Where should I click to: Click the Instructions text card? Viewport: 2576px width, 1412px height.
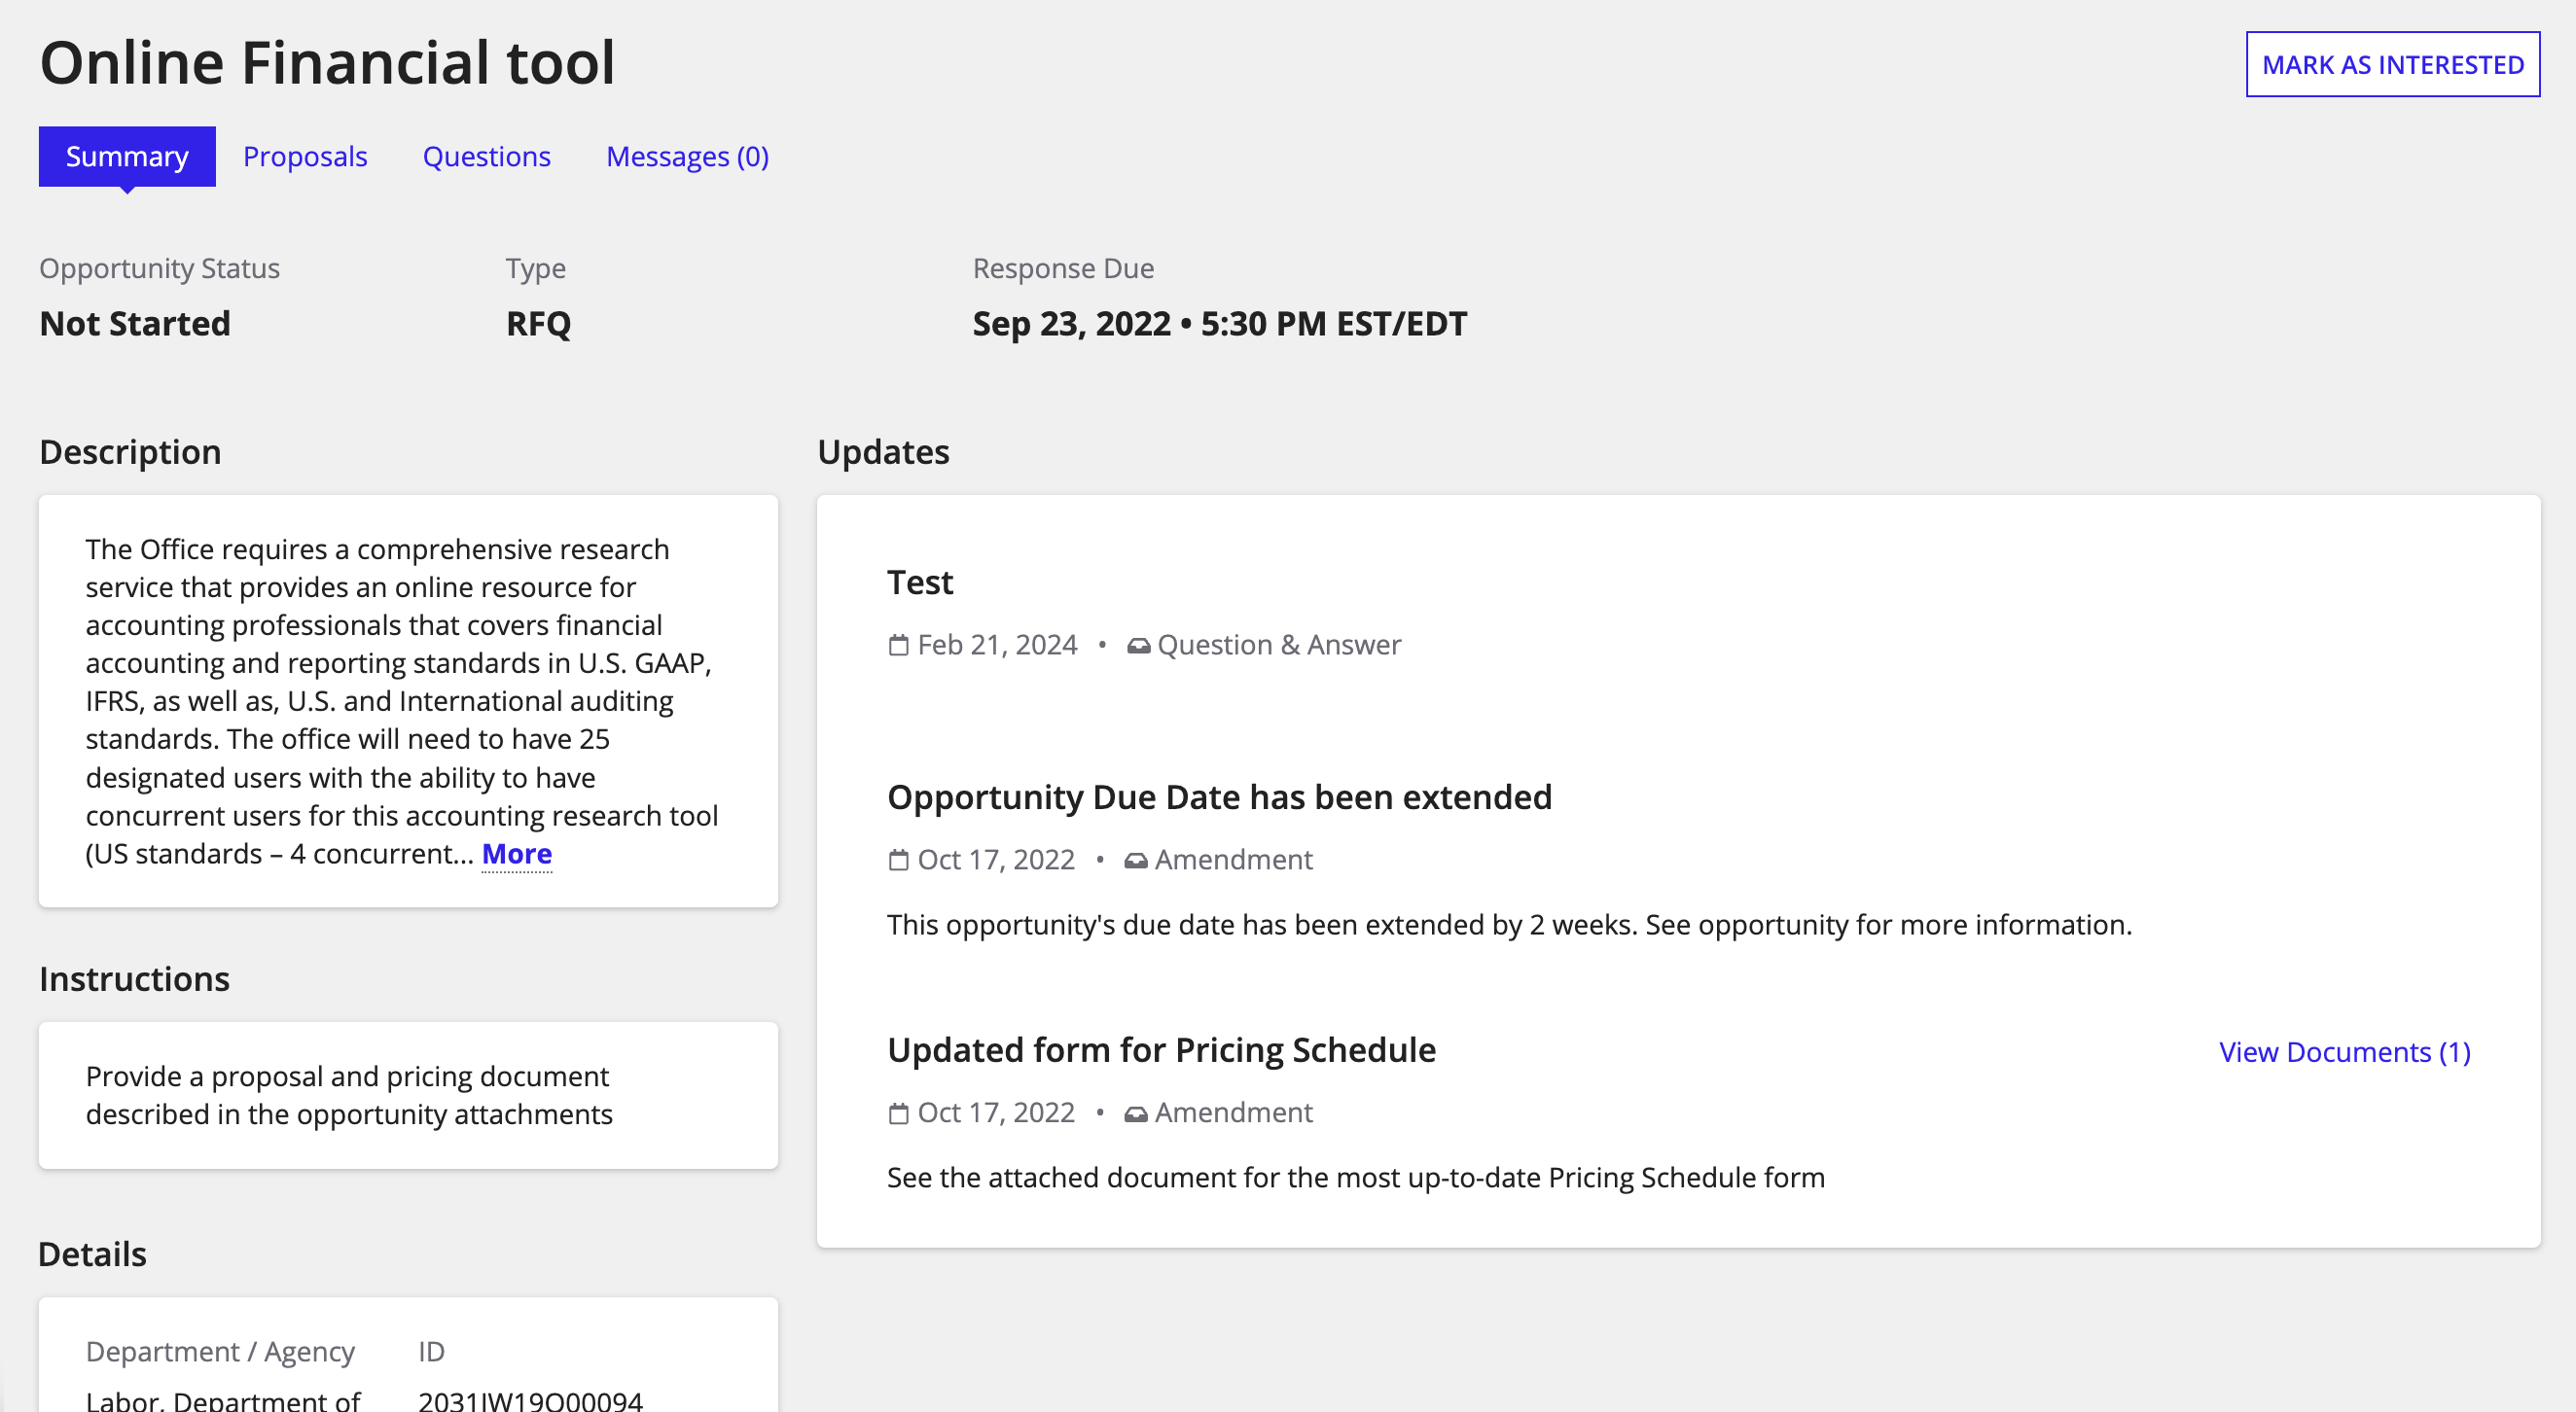click(x=408, y=1095)
